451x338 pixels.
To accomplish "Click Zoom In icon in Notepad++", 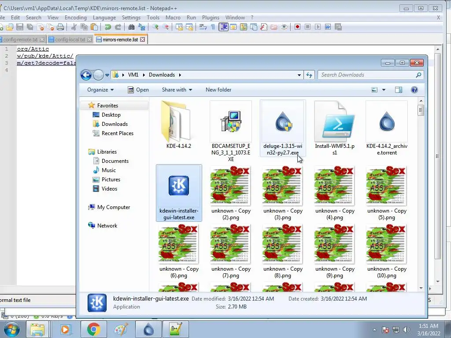I will point(155,27).
